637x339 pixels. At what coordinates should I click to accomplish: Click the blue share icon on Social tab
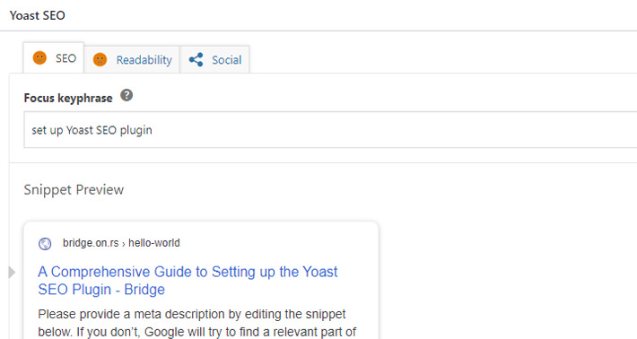(x=196, y=60)
